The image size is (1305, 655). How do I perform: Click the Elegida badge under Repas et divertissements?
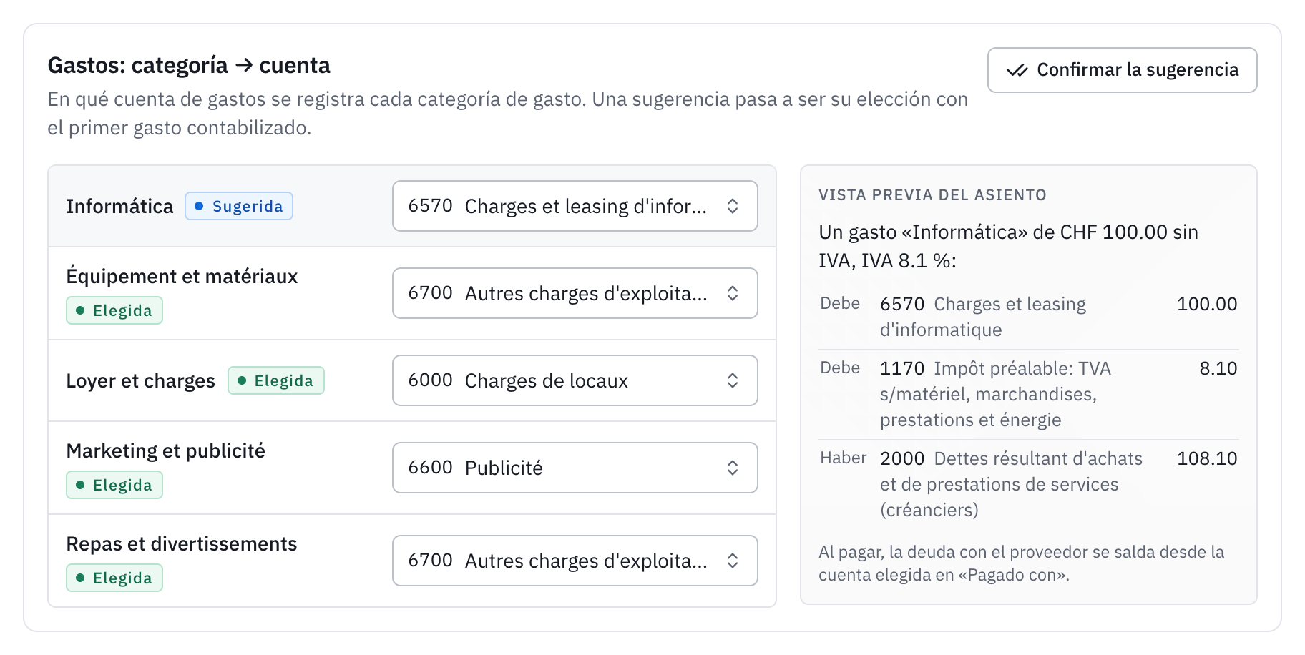click(114, 578)
